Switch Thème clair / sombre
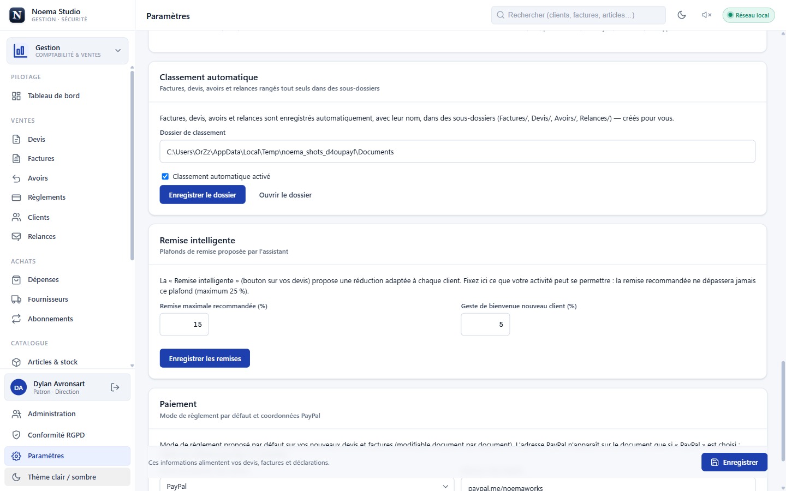This screenshot has height=491, width=786. [67, 477]
